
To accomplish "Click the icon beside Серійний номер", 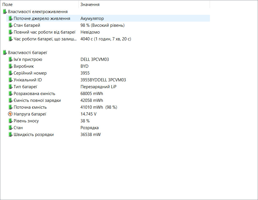I will (x=10, y=73).
